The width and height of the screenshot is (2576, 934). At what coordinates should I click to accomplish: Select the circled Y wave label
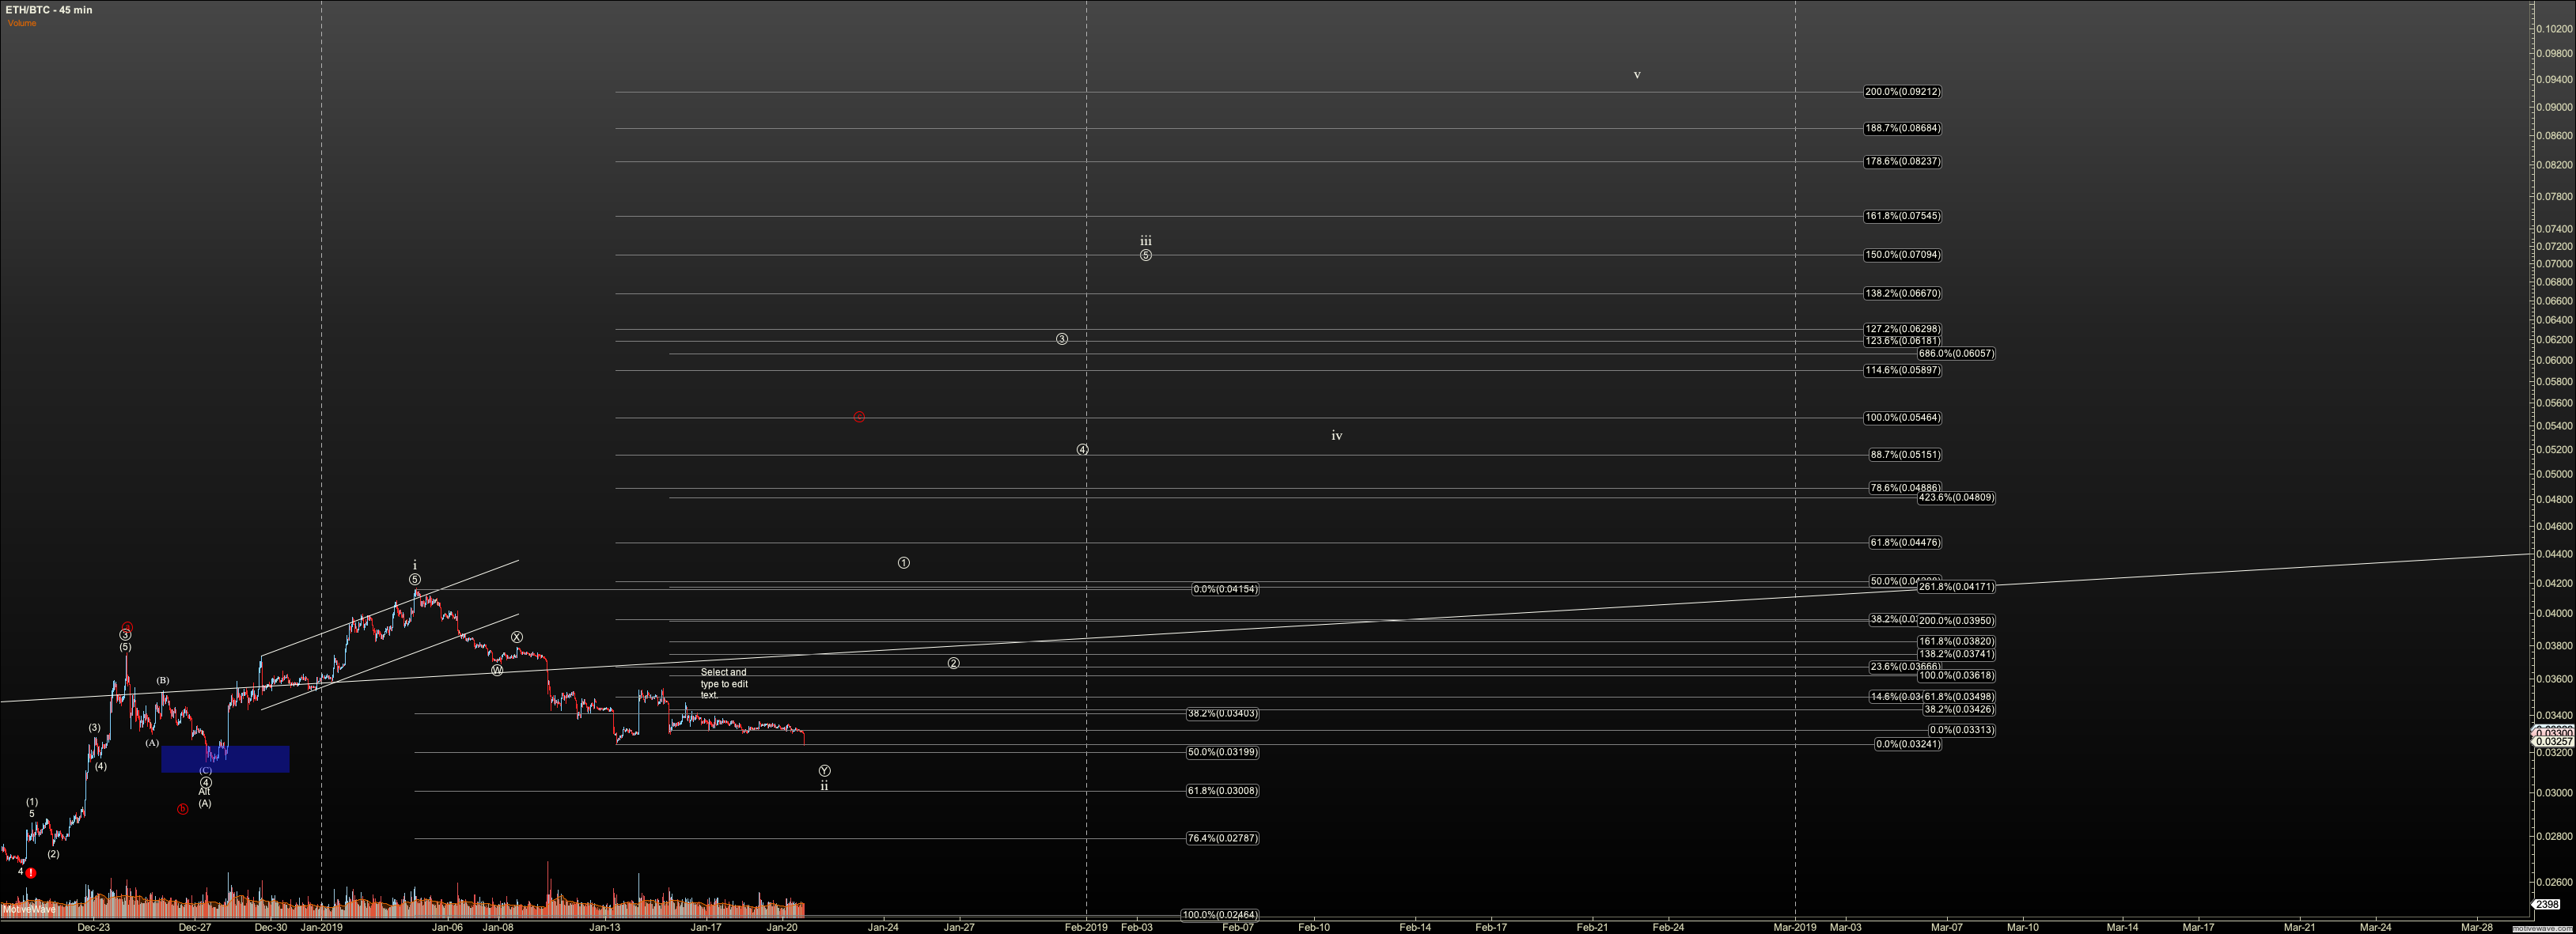(824, 771)
